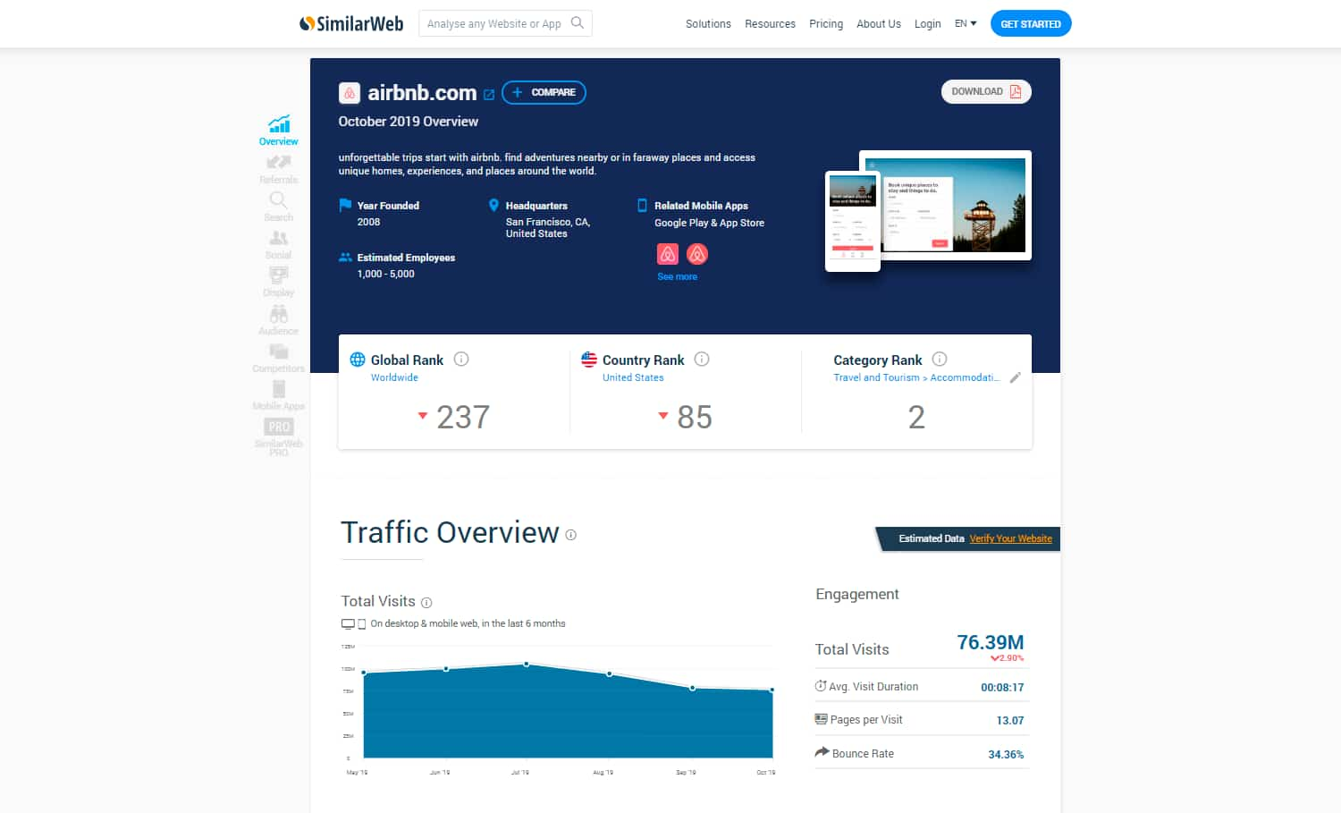The height and width of the screenshot is (813, 1341).
Task: Click the Aug '19 data point on chart
Action: (610, 673)
